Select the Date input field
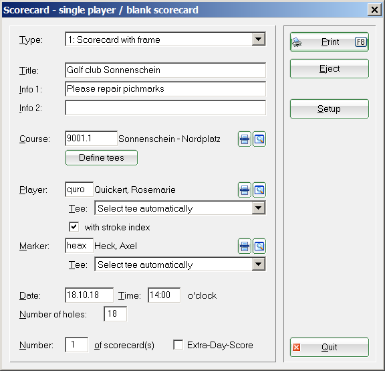 [89, 295]
